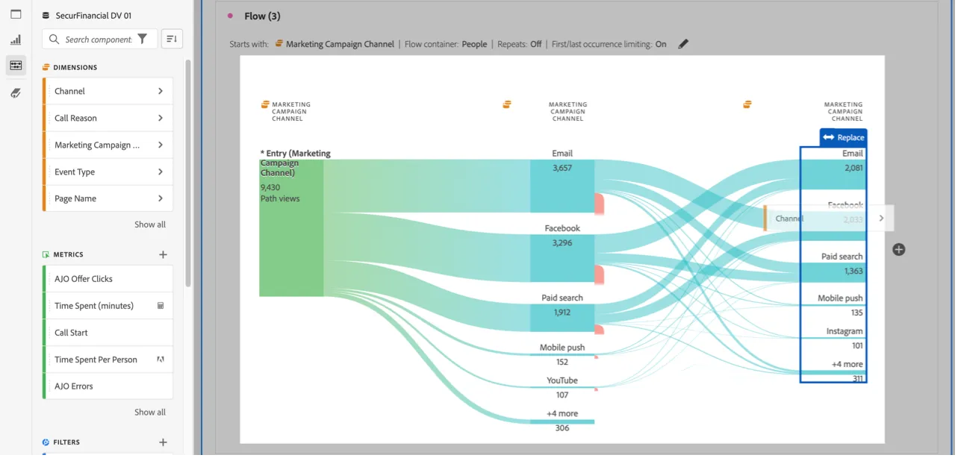Expand the Marketing Campaign dimension chevron
958x458 pixels.
[161, 145]
